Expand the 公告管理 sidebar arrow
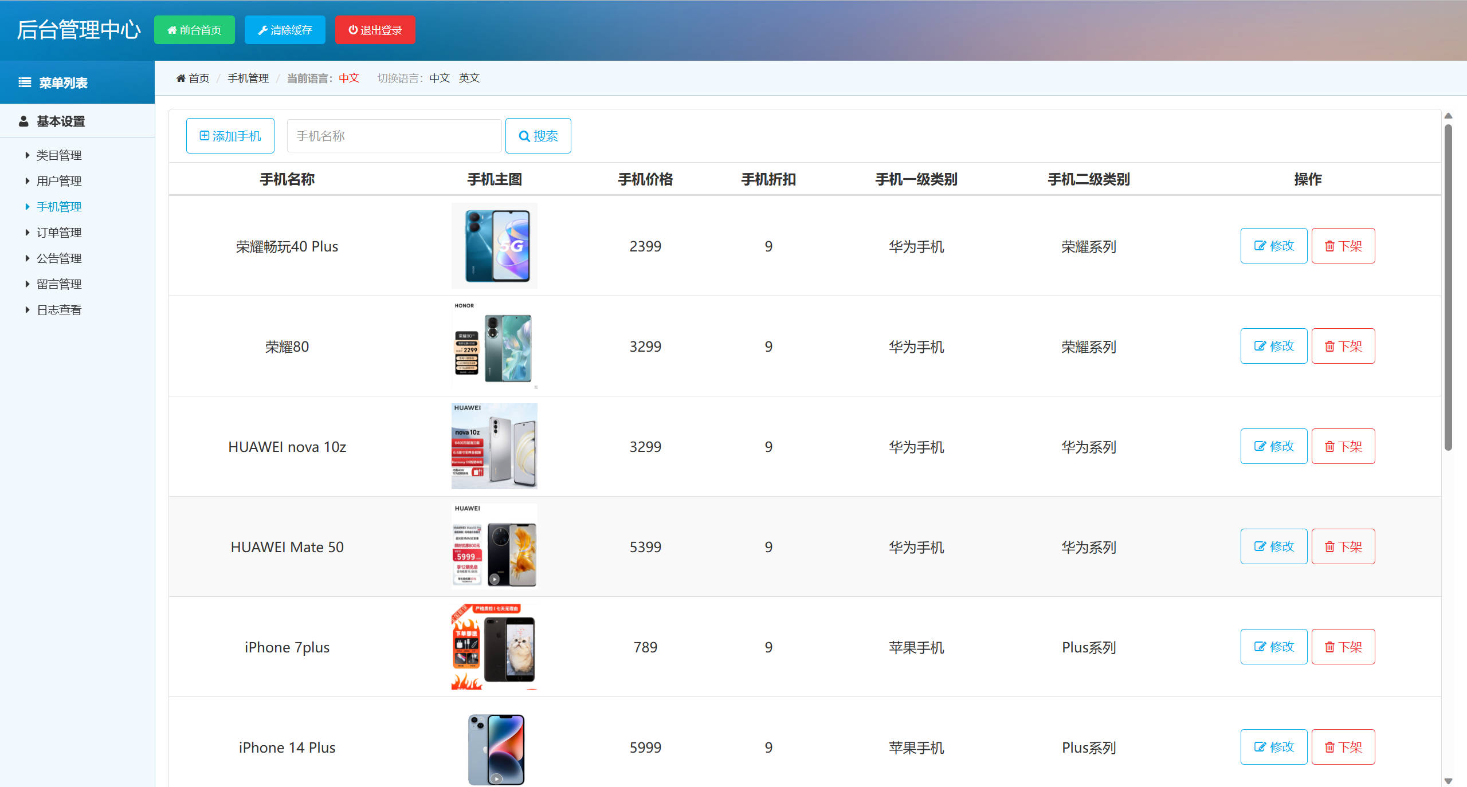The height and width of the screenshot is (787, 1467). [28, 258]
